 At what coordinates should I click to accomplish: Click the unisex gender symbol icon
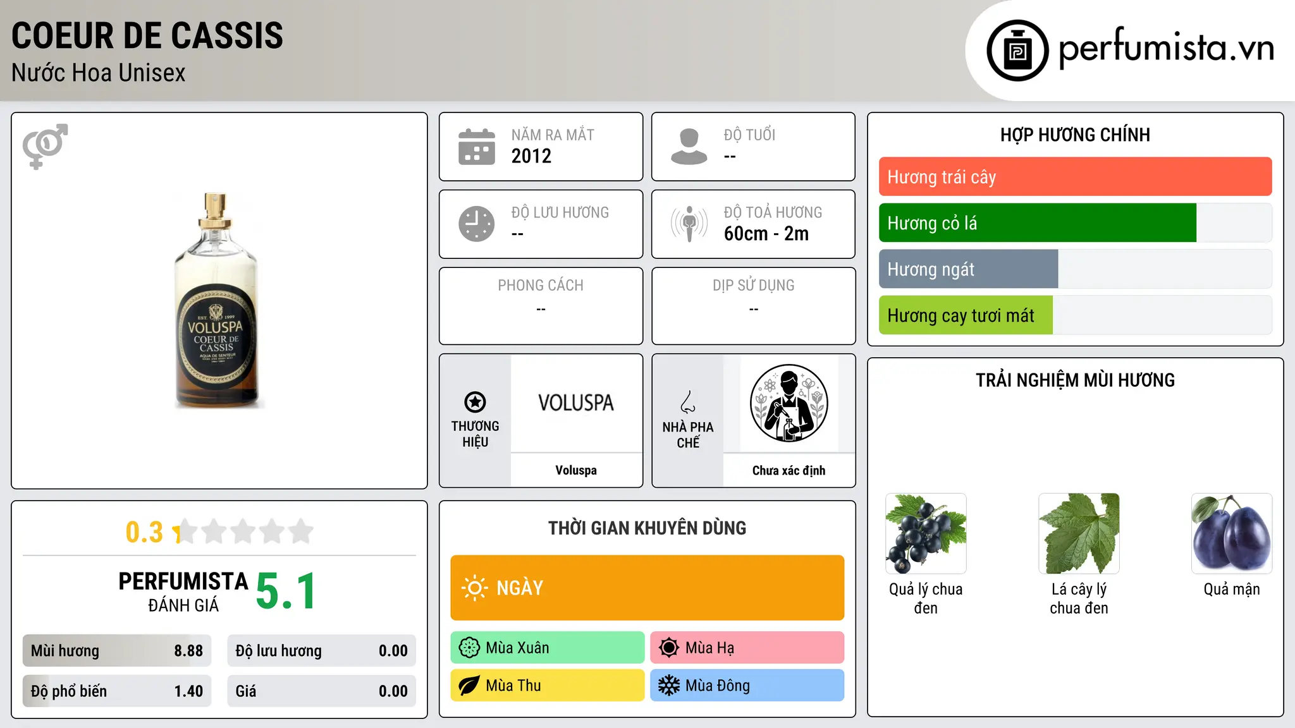[x=45, y=146]
